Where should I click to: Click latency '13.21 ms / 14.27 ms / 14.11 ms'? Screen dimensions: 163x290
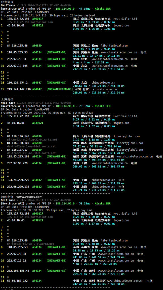[x=96, y=56]
